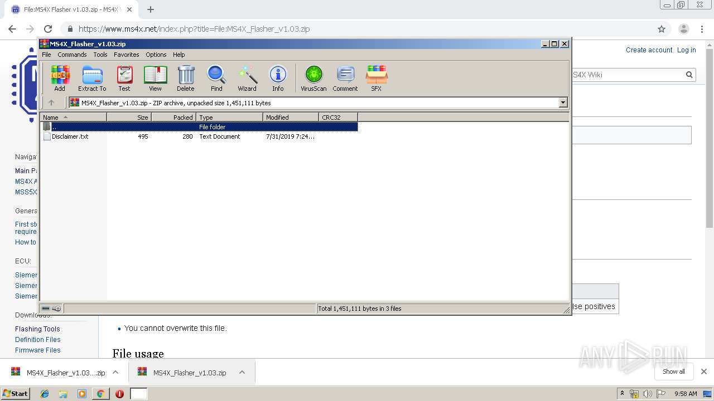Open the Definition Files sidebar link
714x401 pixels.
[38, 340]
